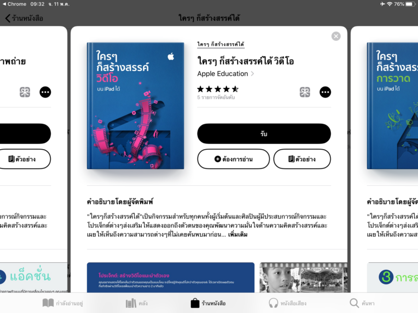Viewport: 418px width, 313px height.
Task: Open the คลัง library tab
Action: click(x=136, y=303)
